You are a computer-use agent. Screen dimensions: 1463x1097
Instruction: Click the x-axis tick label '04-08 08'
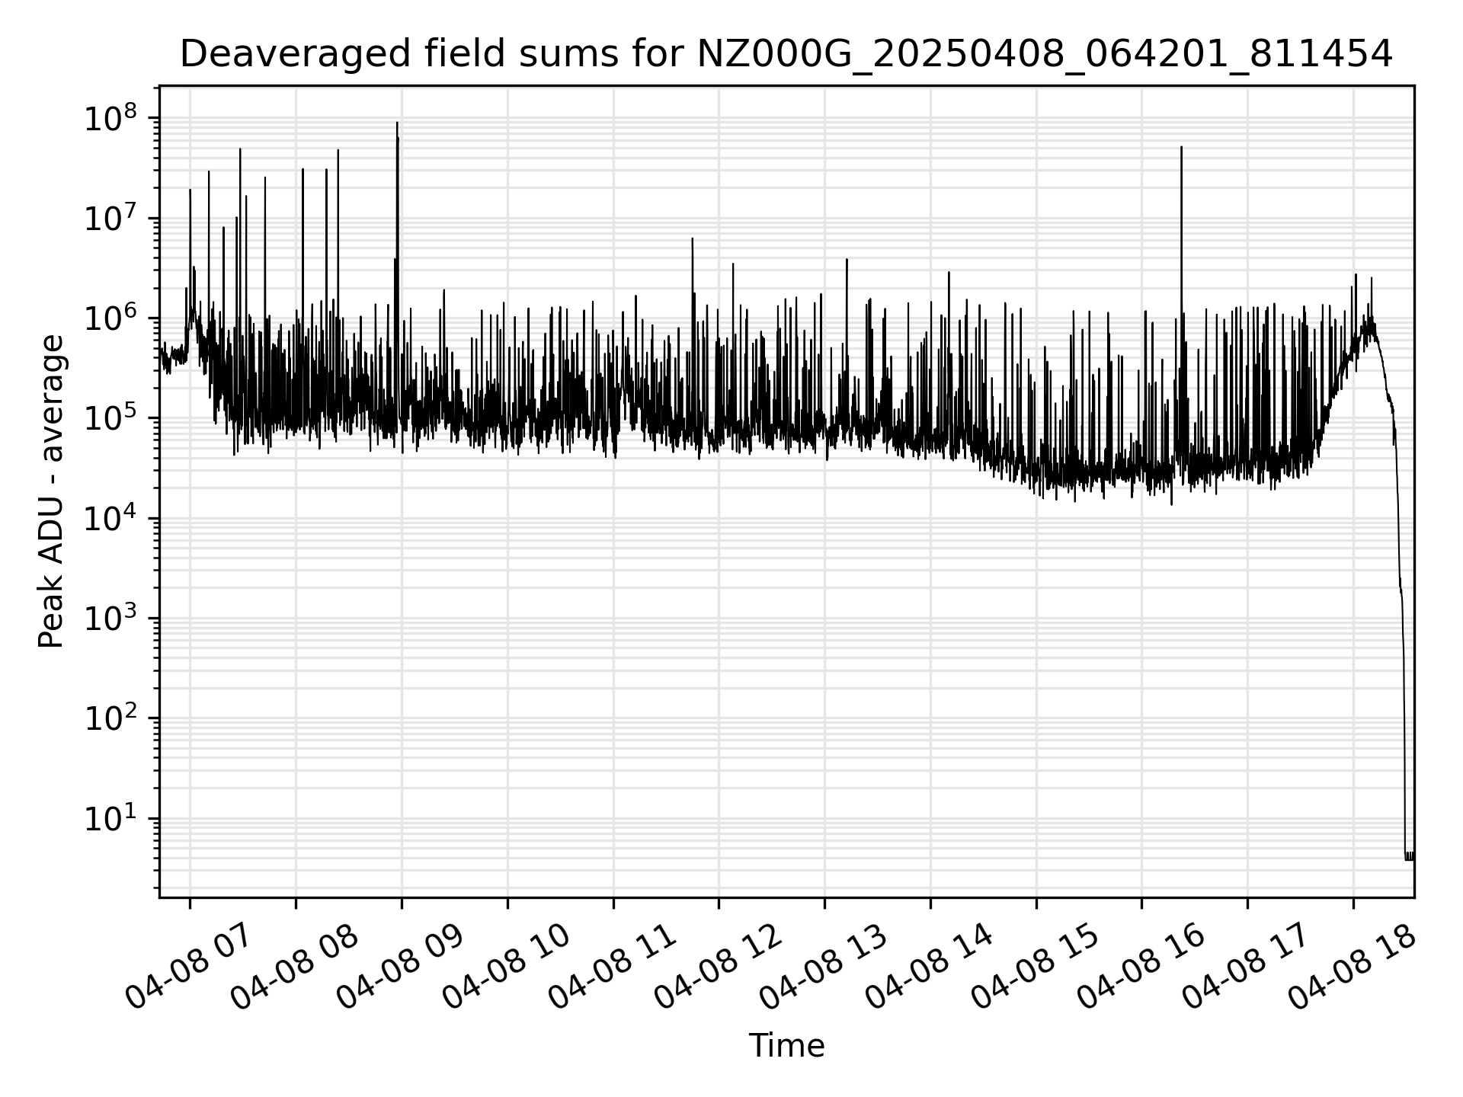coord(293,967)
